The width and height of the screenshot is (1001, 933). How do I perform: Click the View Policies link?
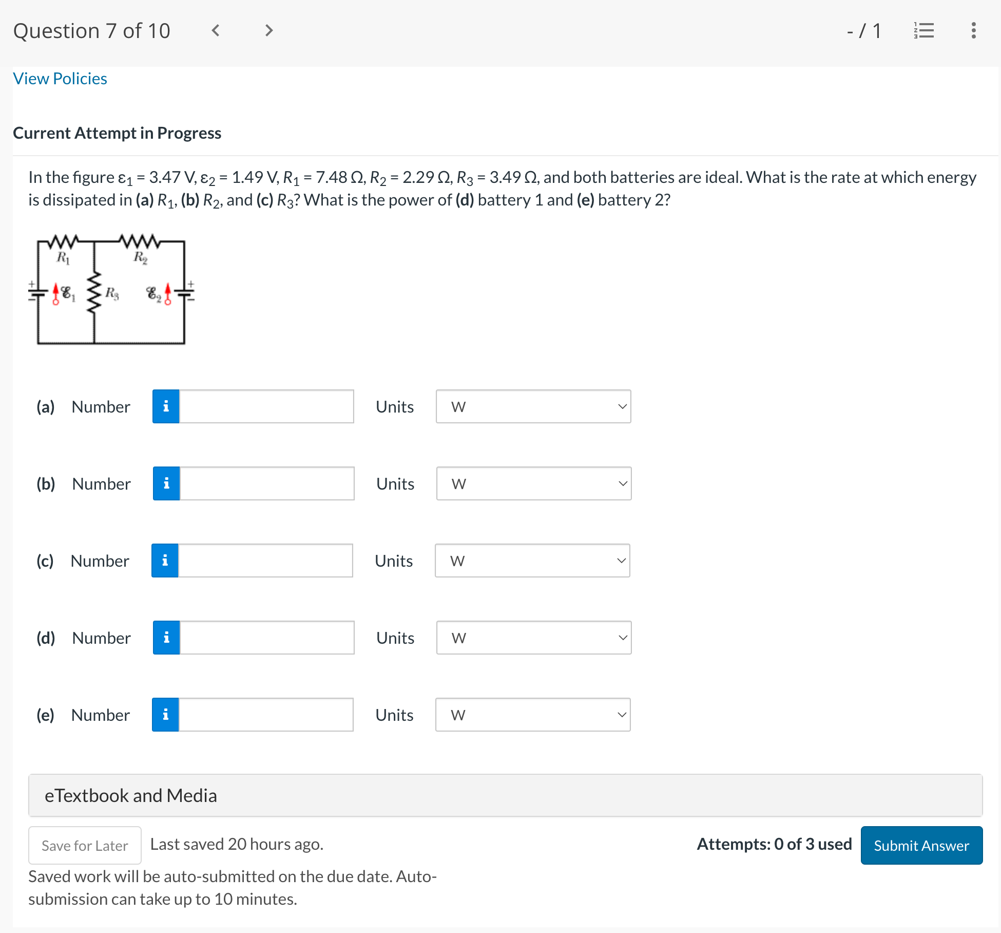pyautogui.click(x=60, y=79)
